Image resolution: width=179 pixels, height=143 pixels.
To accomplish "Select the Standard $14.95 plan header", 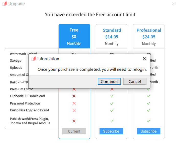I will coord(111,36).
